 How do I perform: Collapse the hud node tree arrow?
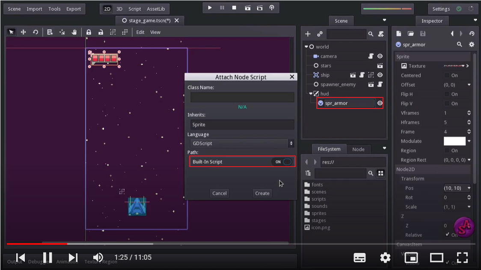click(x=310, y=94)
